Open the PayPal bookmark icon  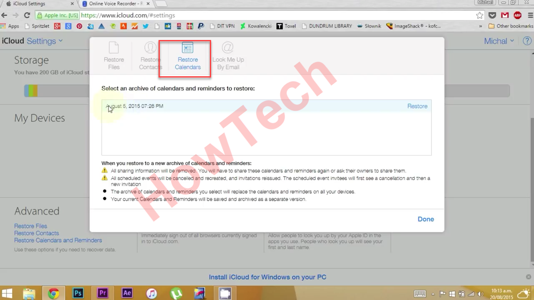point(201,26)
